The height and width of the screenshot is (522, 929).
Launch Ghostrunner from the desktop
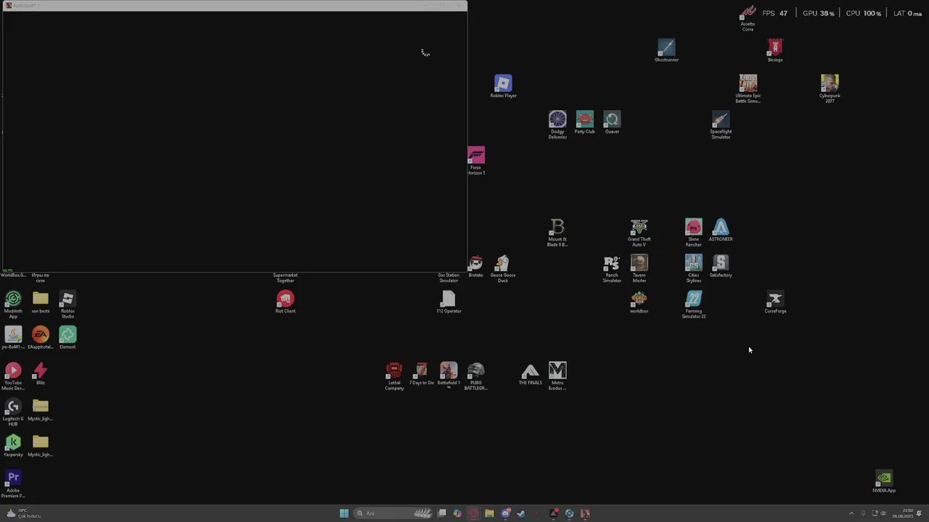(x=666, y=50)
